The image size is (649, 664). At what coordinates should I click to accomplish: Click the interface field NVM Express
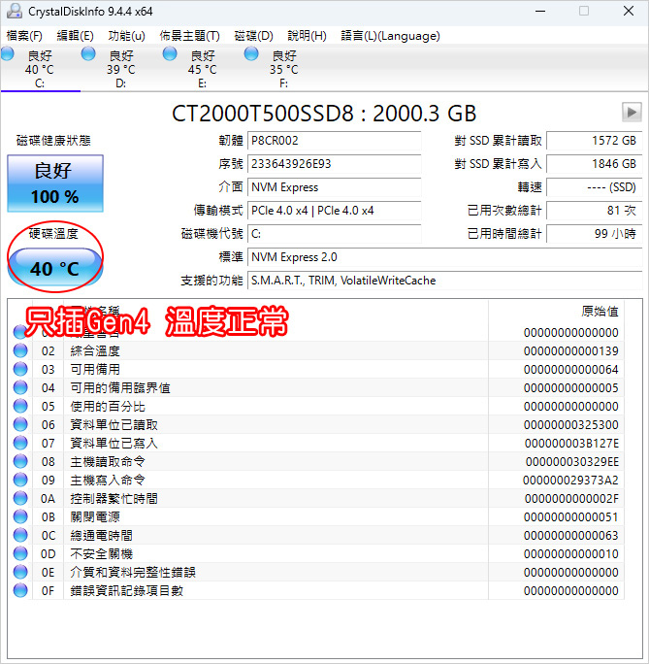[x=335, y=187]
